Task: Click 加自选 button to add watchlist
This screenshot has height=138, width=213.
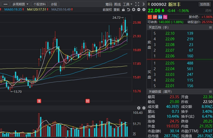Action: pyautogui.click(x=205, y=4)
